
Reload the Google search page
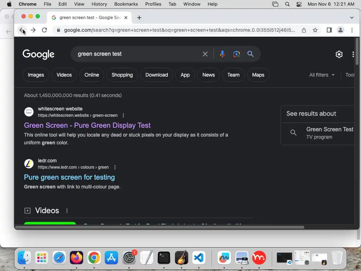(x=44, y=30)
